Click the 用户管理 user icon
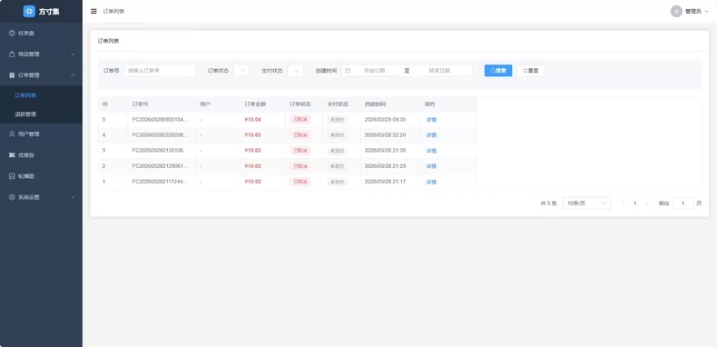The image size is (717, 347). (12, 134)
